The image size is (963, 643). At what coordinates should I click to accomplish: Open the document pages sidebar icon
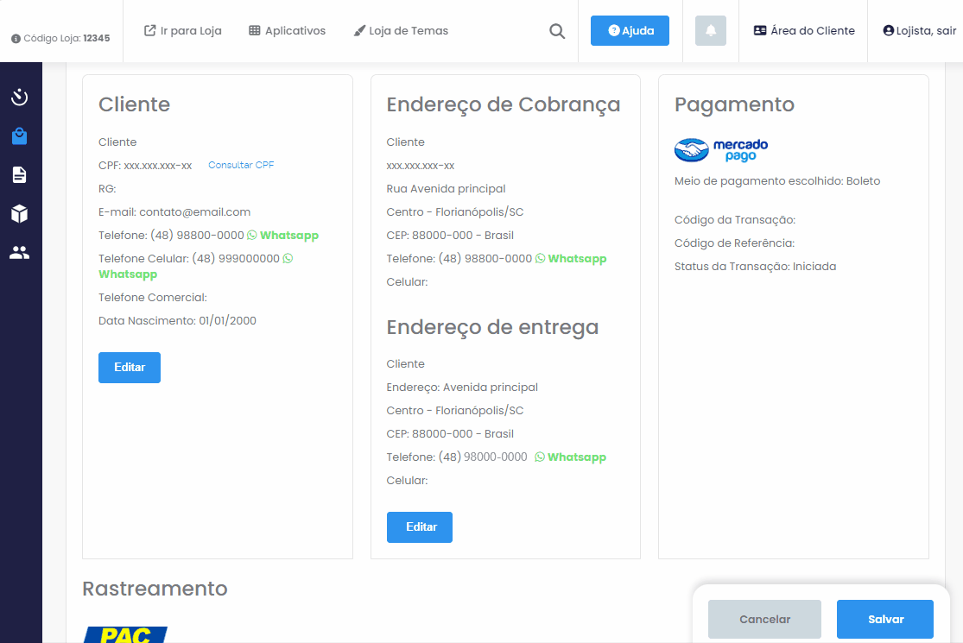pos(20,175)
